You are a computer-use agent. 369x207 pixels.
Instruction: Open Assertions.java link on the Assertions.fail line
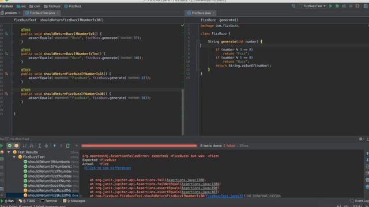[185, 180]
